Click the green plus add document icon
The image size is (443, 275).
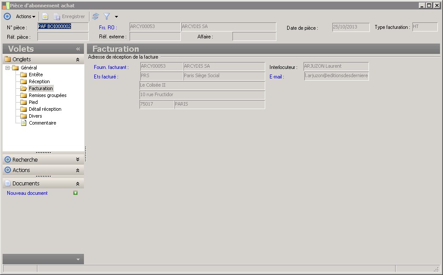(x=75, y=193)
